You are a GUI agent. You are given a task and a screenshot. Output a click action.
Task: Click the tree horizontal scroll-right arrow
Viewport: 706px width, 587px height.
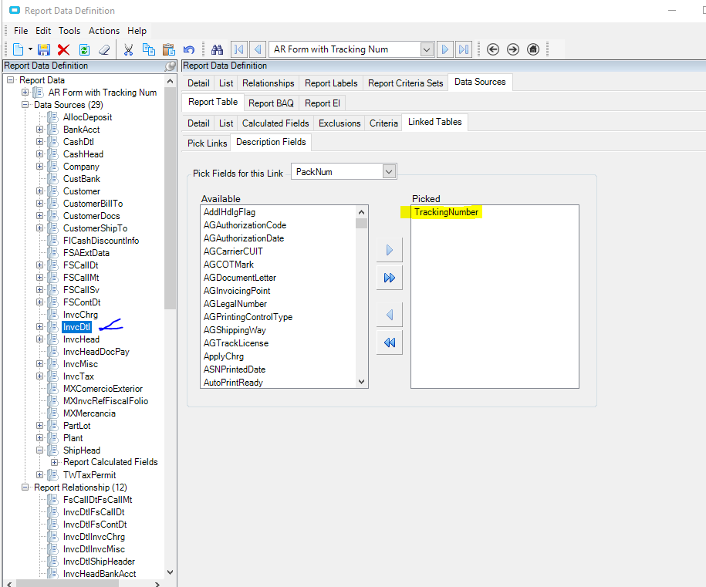click(x=157, y=584)
